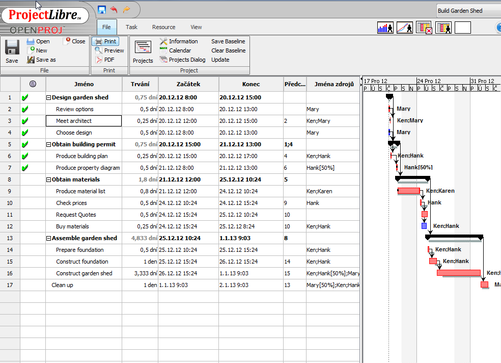Viewport: 501px width, 363px height.
Task: Click the Začátek column header
Action: (188, 84)
